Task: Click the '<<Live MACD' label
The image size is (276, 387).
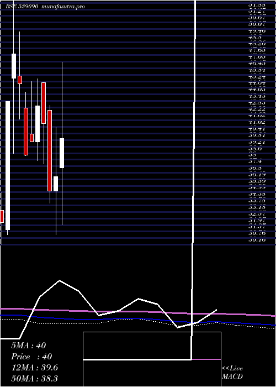Action: [x=232, y=373]
